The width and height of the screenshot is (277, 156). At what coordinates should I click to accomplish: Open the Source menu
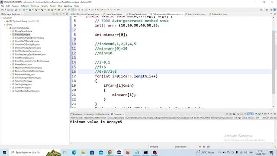[15, 6]
